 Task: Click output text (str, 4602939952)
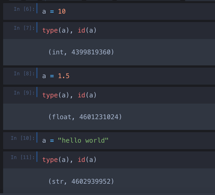81,182
